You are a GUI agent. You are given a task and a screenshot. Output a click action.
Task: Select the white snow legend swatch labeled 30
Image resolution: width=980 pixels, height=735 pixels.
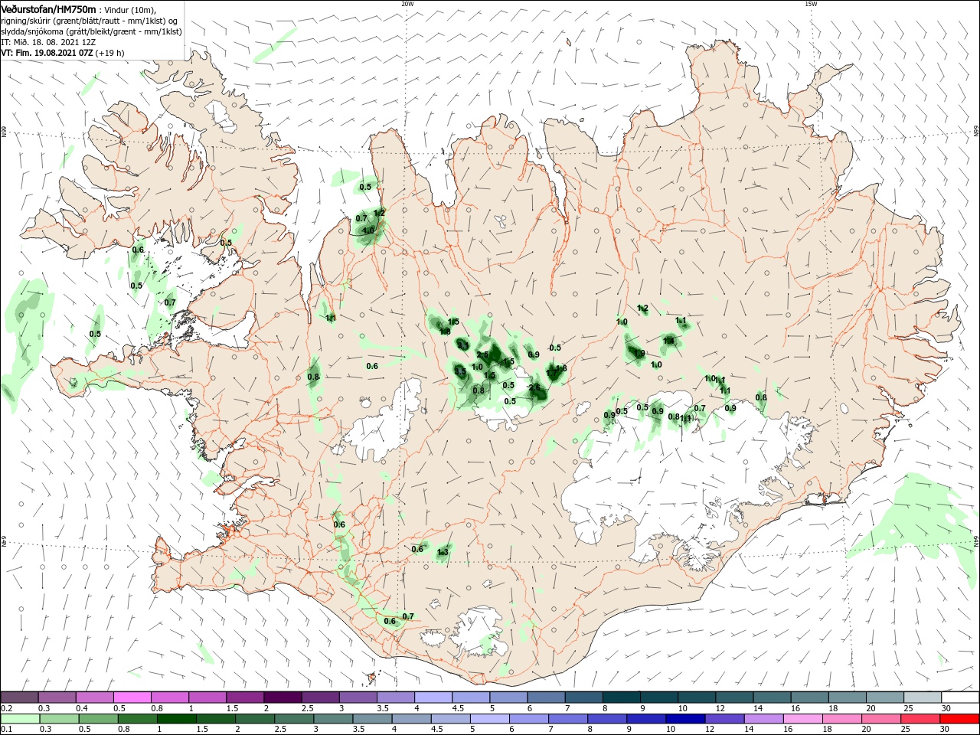click(959, 697)
